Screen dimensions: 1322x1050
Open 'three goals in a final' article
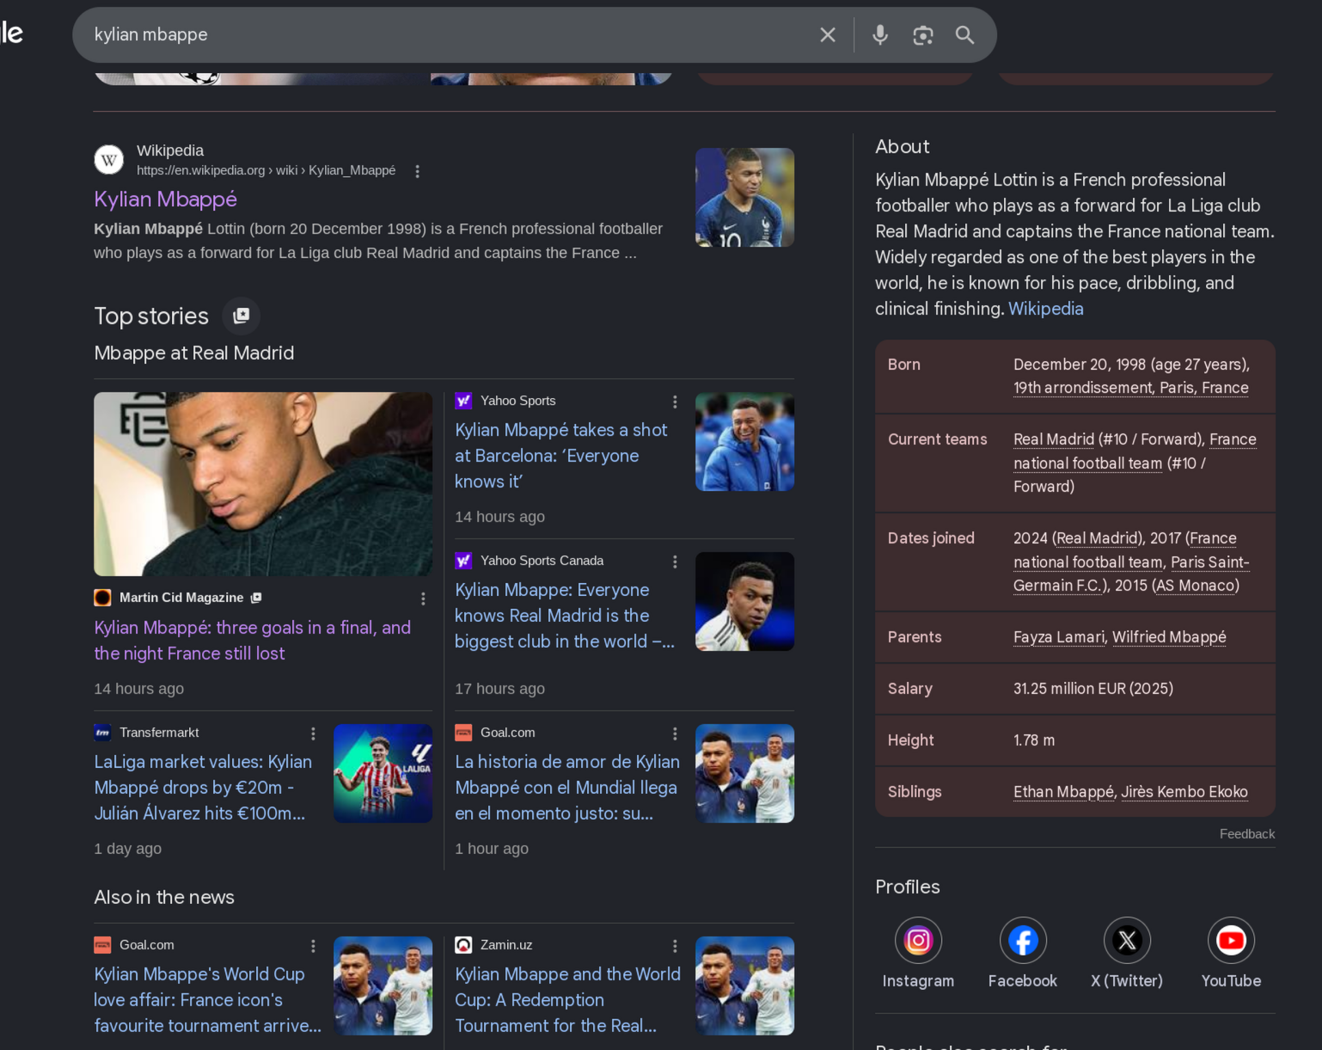[x=252, y=641]
